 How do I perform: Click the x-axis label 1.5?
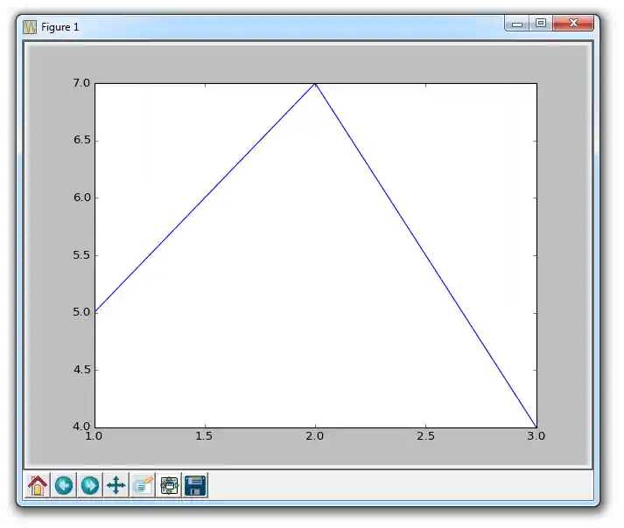click(x=204, y=436)
